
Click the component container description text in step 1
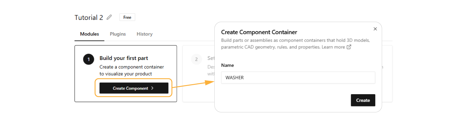(131, 70)
